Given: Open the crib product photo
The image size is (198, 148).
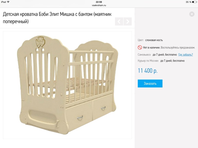Looking at the screenshot, I should coord(67,85).
